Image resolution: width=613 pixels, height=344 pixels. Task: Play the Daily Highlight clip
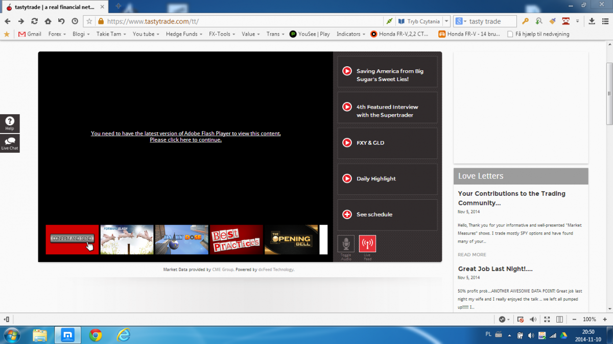387,179
